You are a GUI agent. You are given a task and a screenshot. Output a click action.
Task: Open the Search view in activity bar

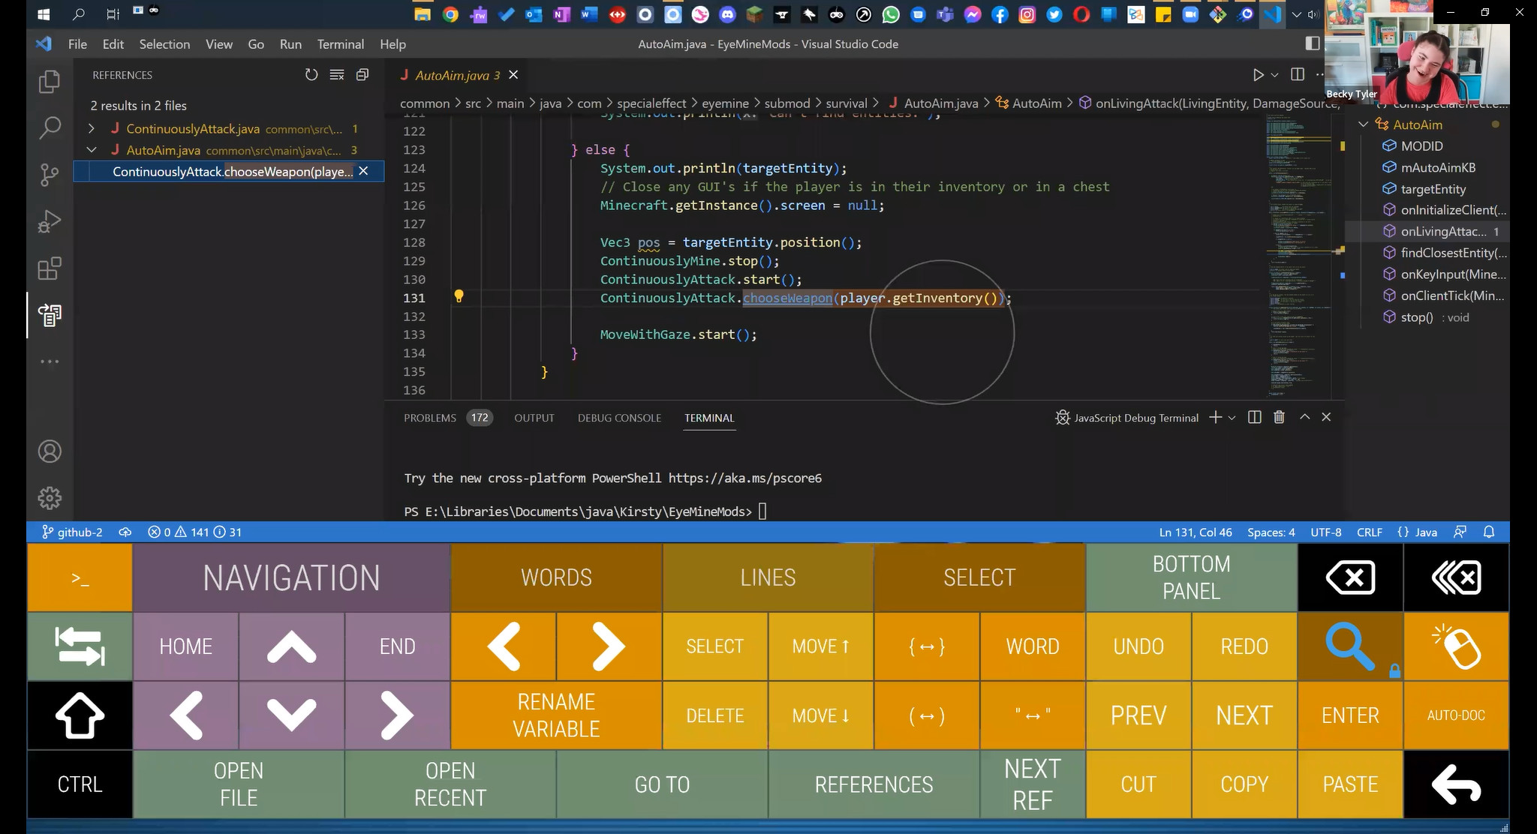point(50,128)
